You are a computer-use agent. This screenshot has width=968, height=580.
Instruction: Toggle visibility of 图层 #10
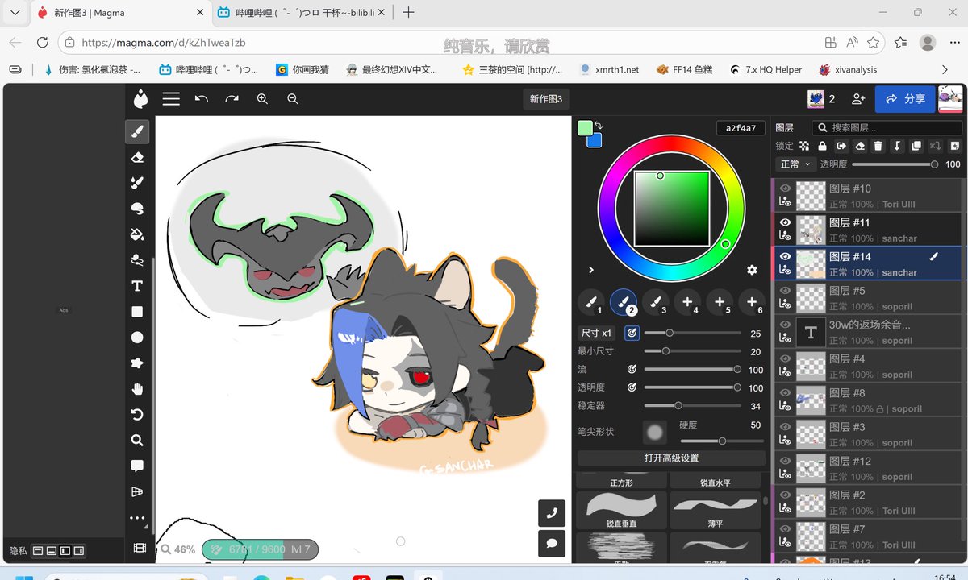[785, 188]
